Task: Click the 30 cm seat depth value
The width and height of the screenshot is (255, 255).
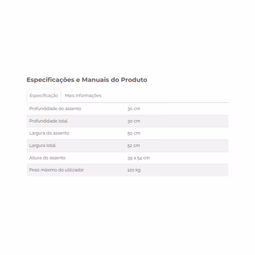Action: pyautogui.click(x=134, y=109)
